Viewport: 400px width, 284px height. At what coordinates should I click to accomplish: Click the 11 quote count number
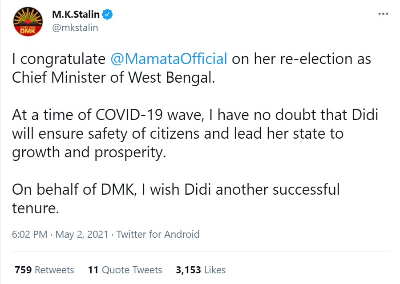click(93, 270)
